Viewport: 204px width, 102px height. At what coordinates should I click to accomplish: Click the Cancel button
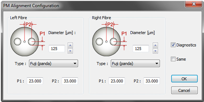[x=184, y=90]
